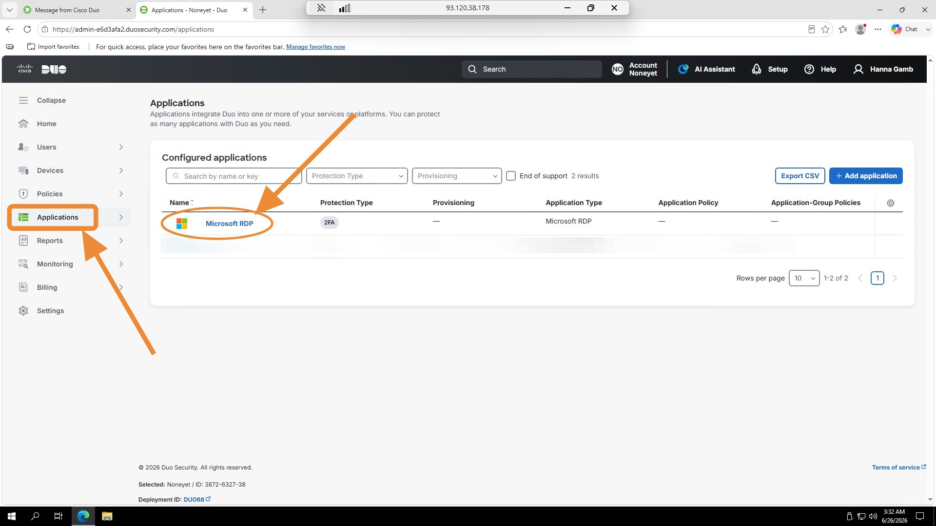Open the Microsoft RDP application link
Image resolution: width=936 pixels, height=526 pixels.
(229, 224)
